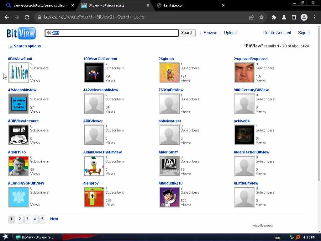Image resolution: width=321 pixels, height=241 pixels.
Task: Open the abitviewuser channel link
Action: pyautogui.click(x=170, y=121)
